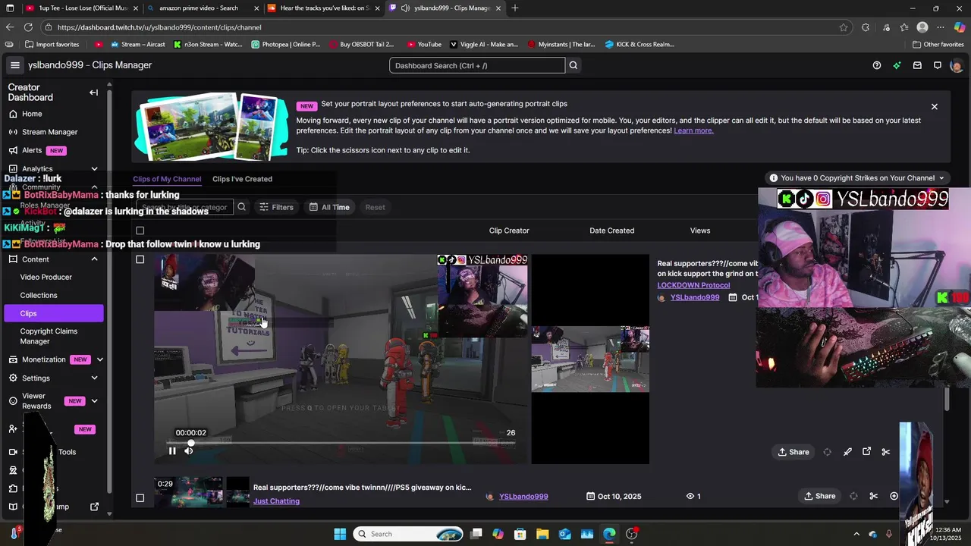The width and height of the screenshot is (971, 546).
Task: Open the Help question-mark icon
Action: pyautogui.click(x=877, y=65)
